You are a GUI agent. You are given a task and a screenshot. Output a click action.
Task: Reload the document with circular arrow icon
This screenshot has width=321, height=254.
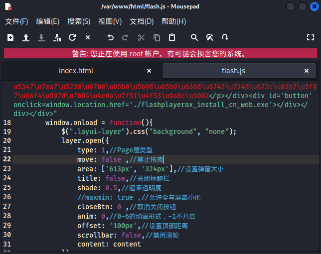[x=72, y=37]
